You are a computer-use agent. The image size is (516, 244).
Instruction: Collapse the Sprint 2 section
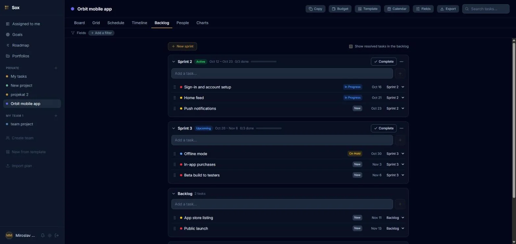[174, 62]
